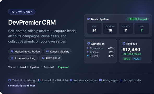This screenshot has height=94, width=154.
Task: Click the 3-step installer label
Action: click(133, 80)
